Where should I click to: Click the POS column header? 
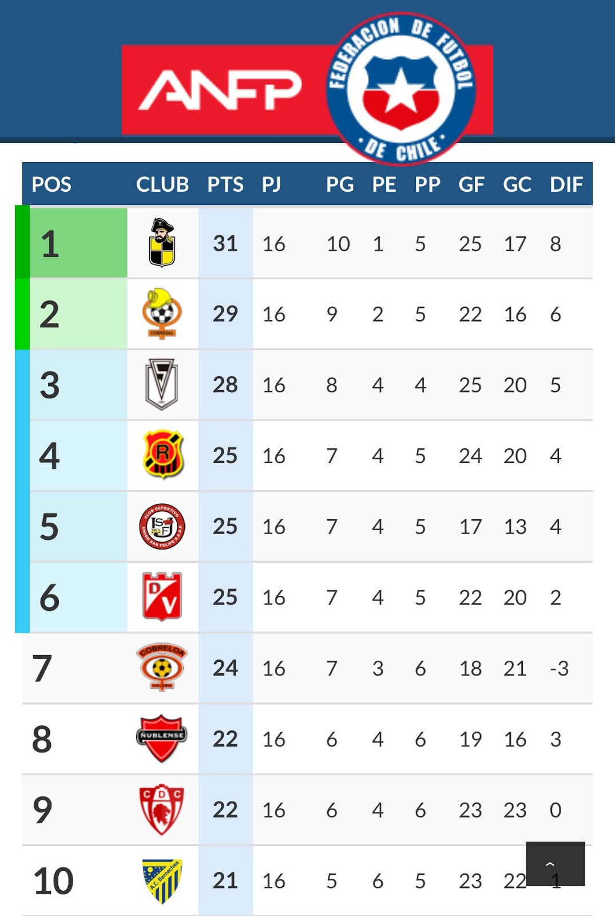[x=51, y=184]
